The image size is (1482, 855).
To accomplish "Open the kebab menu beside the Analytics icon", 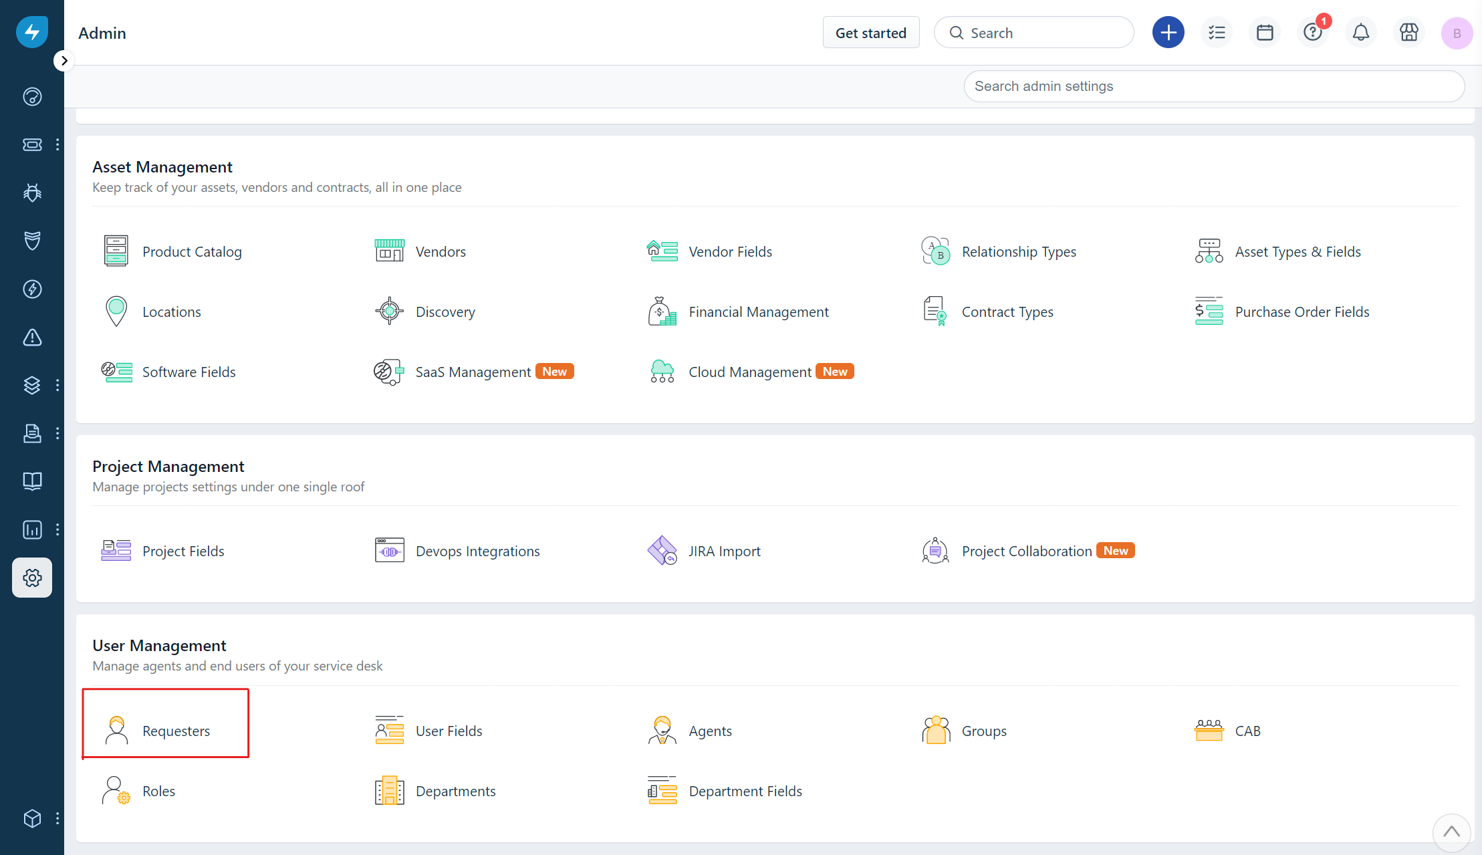I will pos(57,529).
